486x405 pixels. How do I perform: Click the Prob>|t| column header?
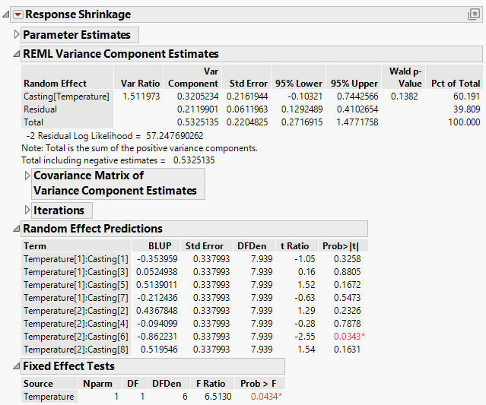tap(340, 246)
